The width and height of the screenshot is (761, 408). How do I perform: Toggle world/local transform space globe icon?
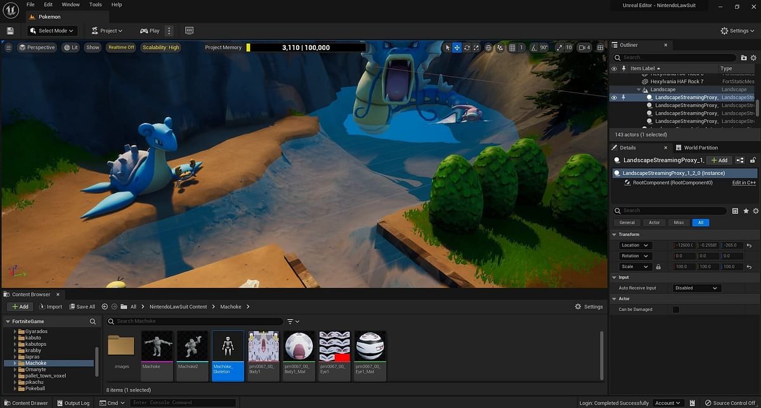pyautogui.click(x=487, y=47)
